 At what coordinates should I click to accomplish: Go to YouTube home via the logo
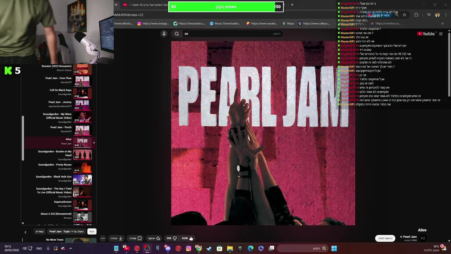coord(426,34)
